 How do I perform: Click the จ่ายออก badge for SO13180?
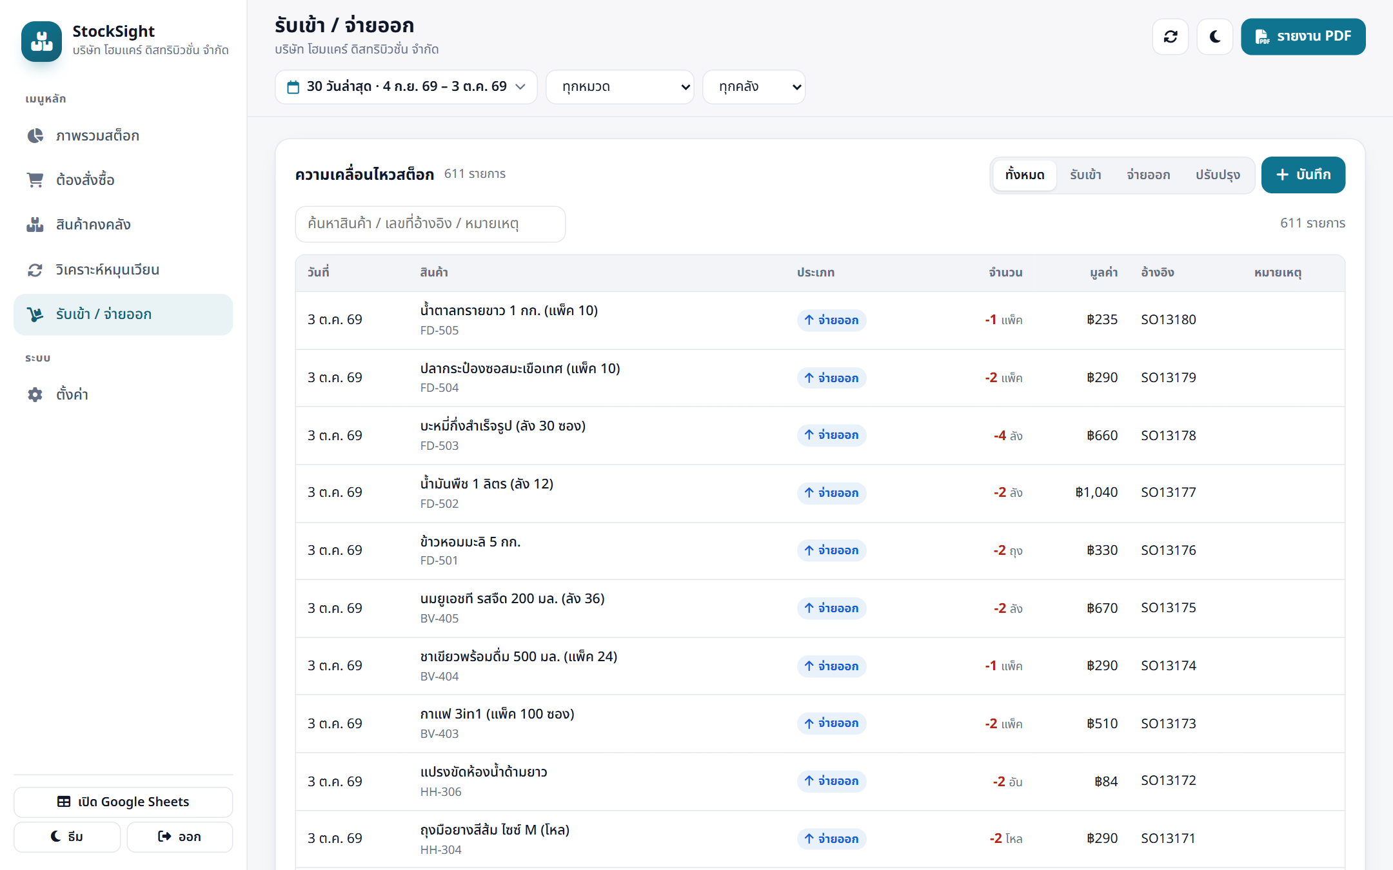pos(831,320)
